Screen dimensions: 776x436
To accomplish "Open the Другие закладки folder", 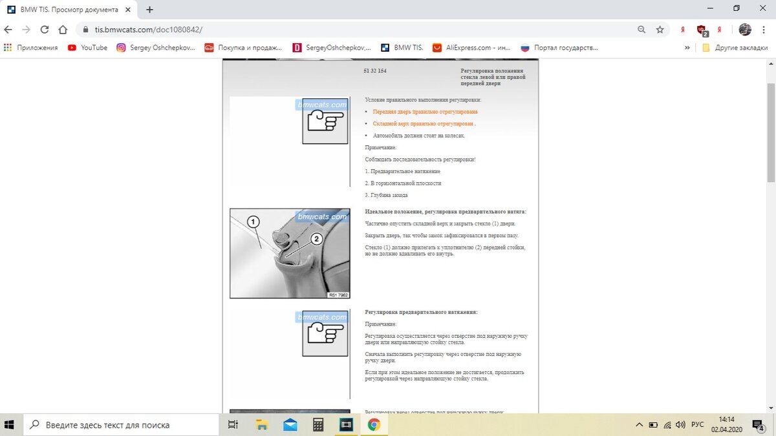I will point(735,47).
